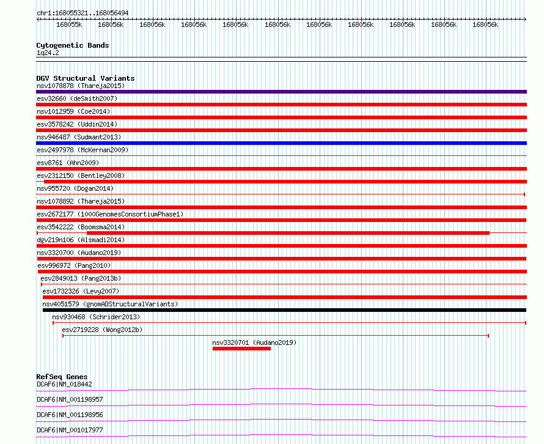
Task: Select the purple nsv1078878 variant bar
Action: point(281,92)
